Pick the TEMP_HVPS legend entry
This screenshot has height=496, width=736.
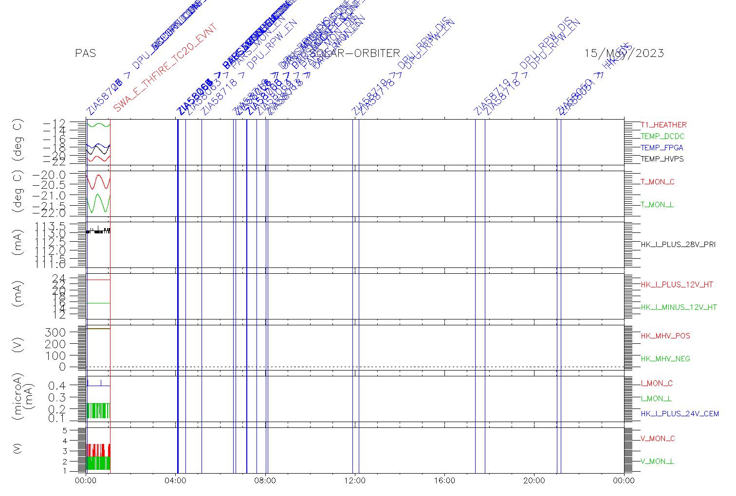click(662, 159)
